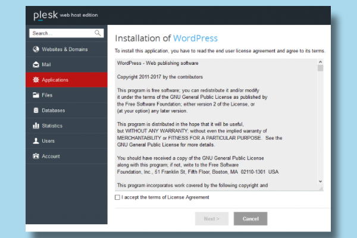The width and height of the screenshot is (357, 238).
Task: Click the empty scrollbar track below the thumb
Action: (x=321, y=131)
